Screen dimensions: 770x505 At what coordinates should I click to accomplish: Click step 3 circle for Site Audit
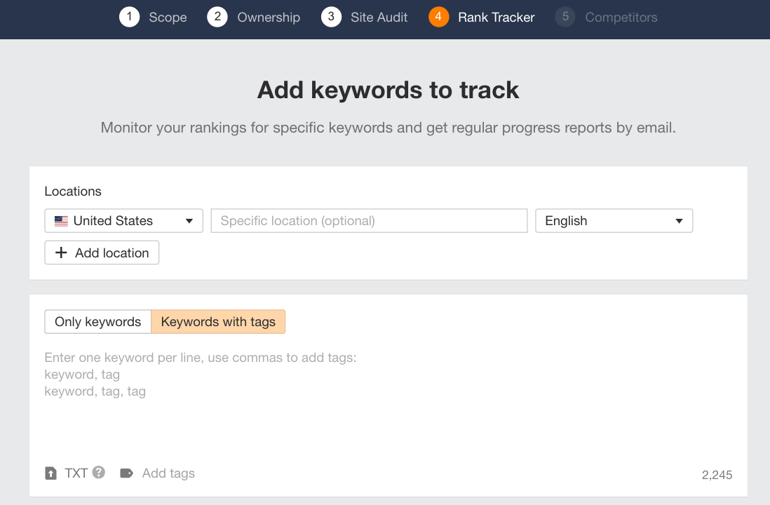pos(331,17)
